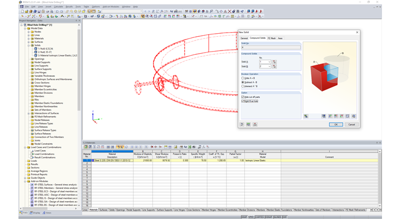Click the isometric view icon under preview image

(x=348, y=116)
